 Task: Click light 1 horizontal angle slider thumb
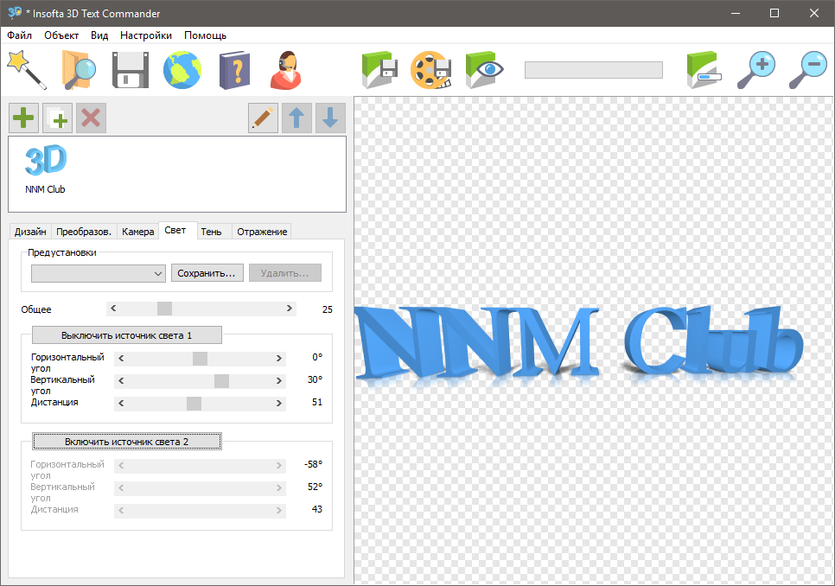coord(200,358)
